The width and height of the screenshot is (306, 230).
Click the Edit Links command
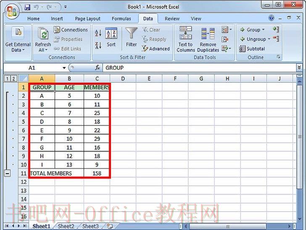point(67,49)
